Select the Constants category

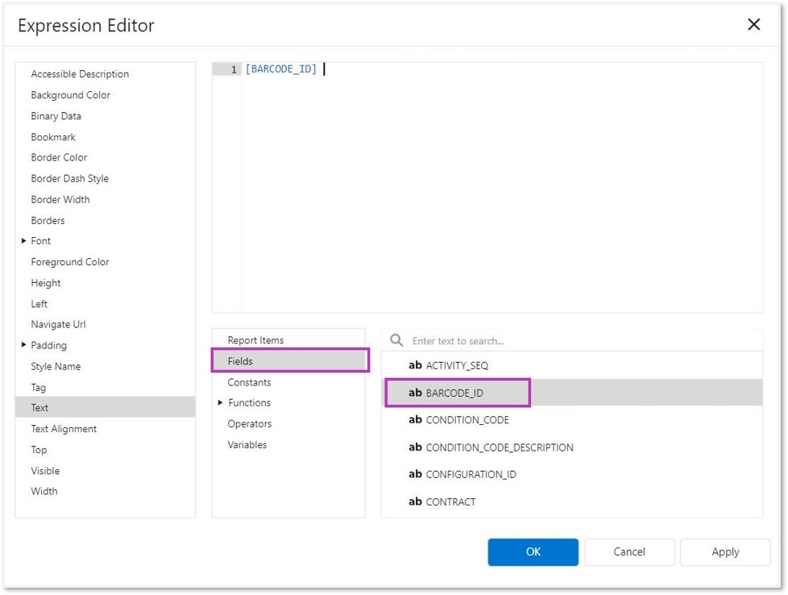(x=249, y=382)
